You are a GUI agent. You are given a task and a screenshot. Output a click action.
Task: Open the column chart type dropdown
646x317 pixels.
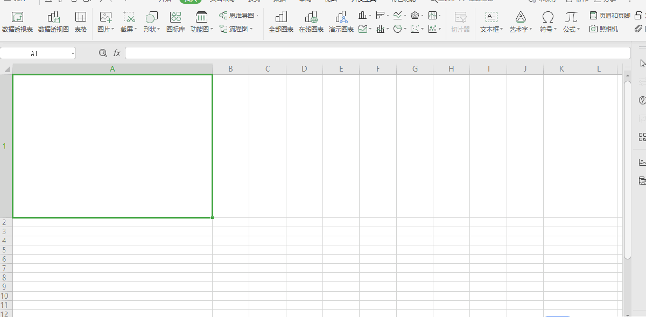tap(365, 16)
